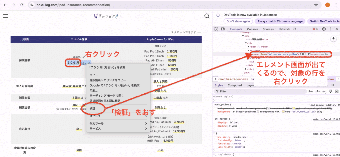The width and height of the screenshot is (340, 157).
Task: Open the Computed styles tab
Action: [x=235, y=85]
